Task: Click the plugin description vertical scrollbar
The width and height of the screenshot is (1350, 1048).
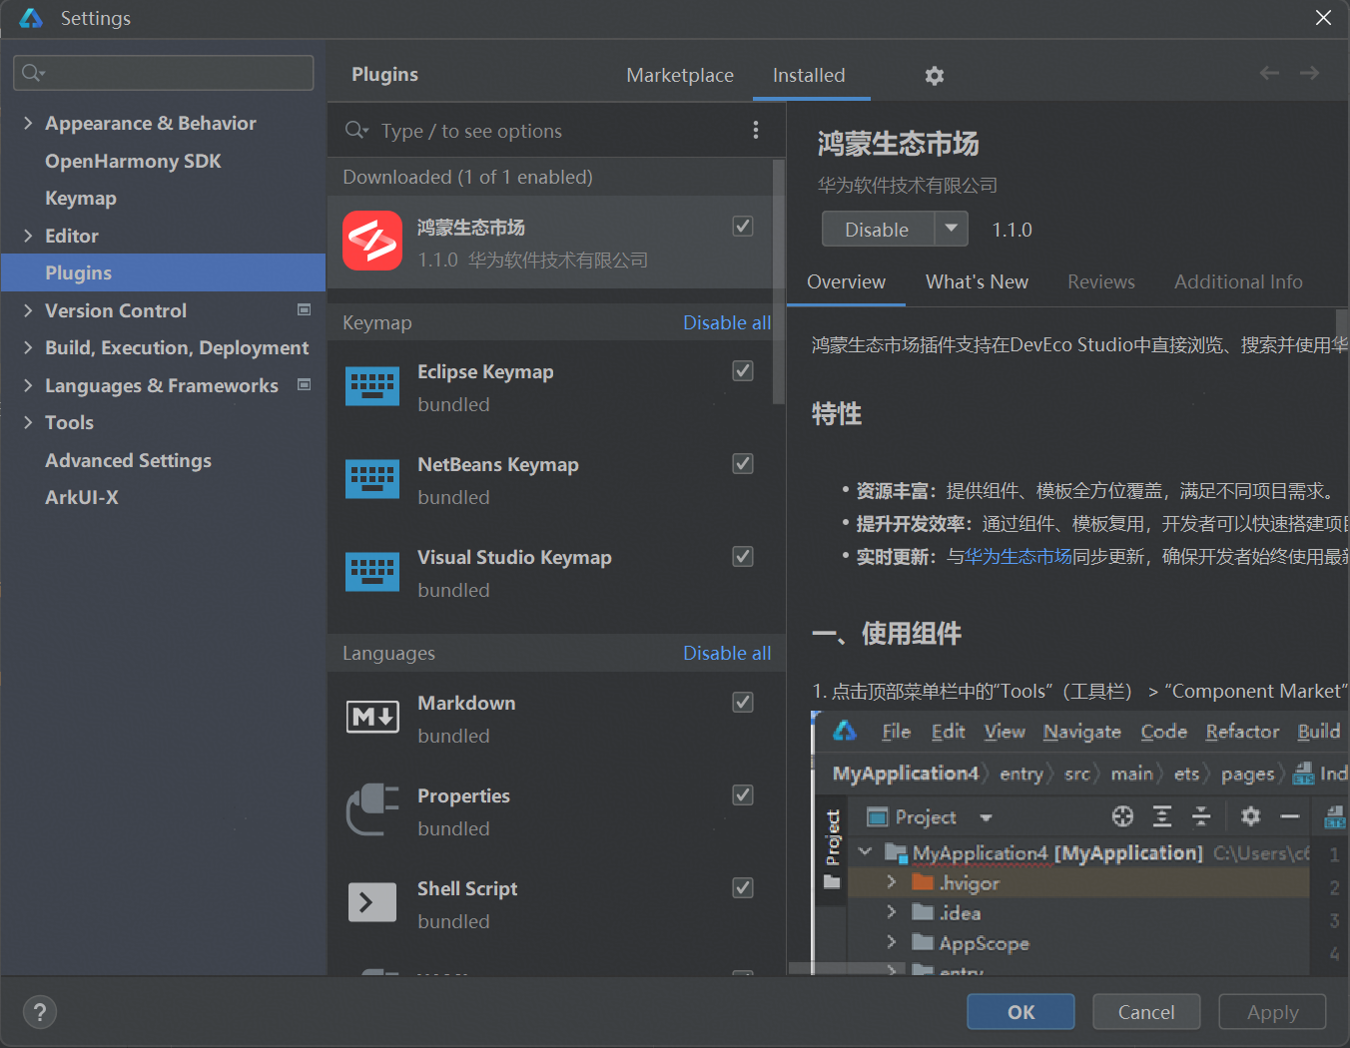Action: tap(1343, 329)
